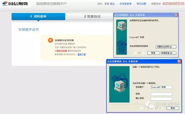Screen dimensions: 185x114
Task: Click the 退出 logout link
Action: pyautogui.click(x=112, y=4)
